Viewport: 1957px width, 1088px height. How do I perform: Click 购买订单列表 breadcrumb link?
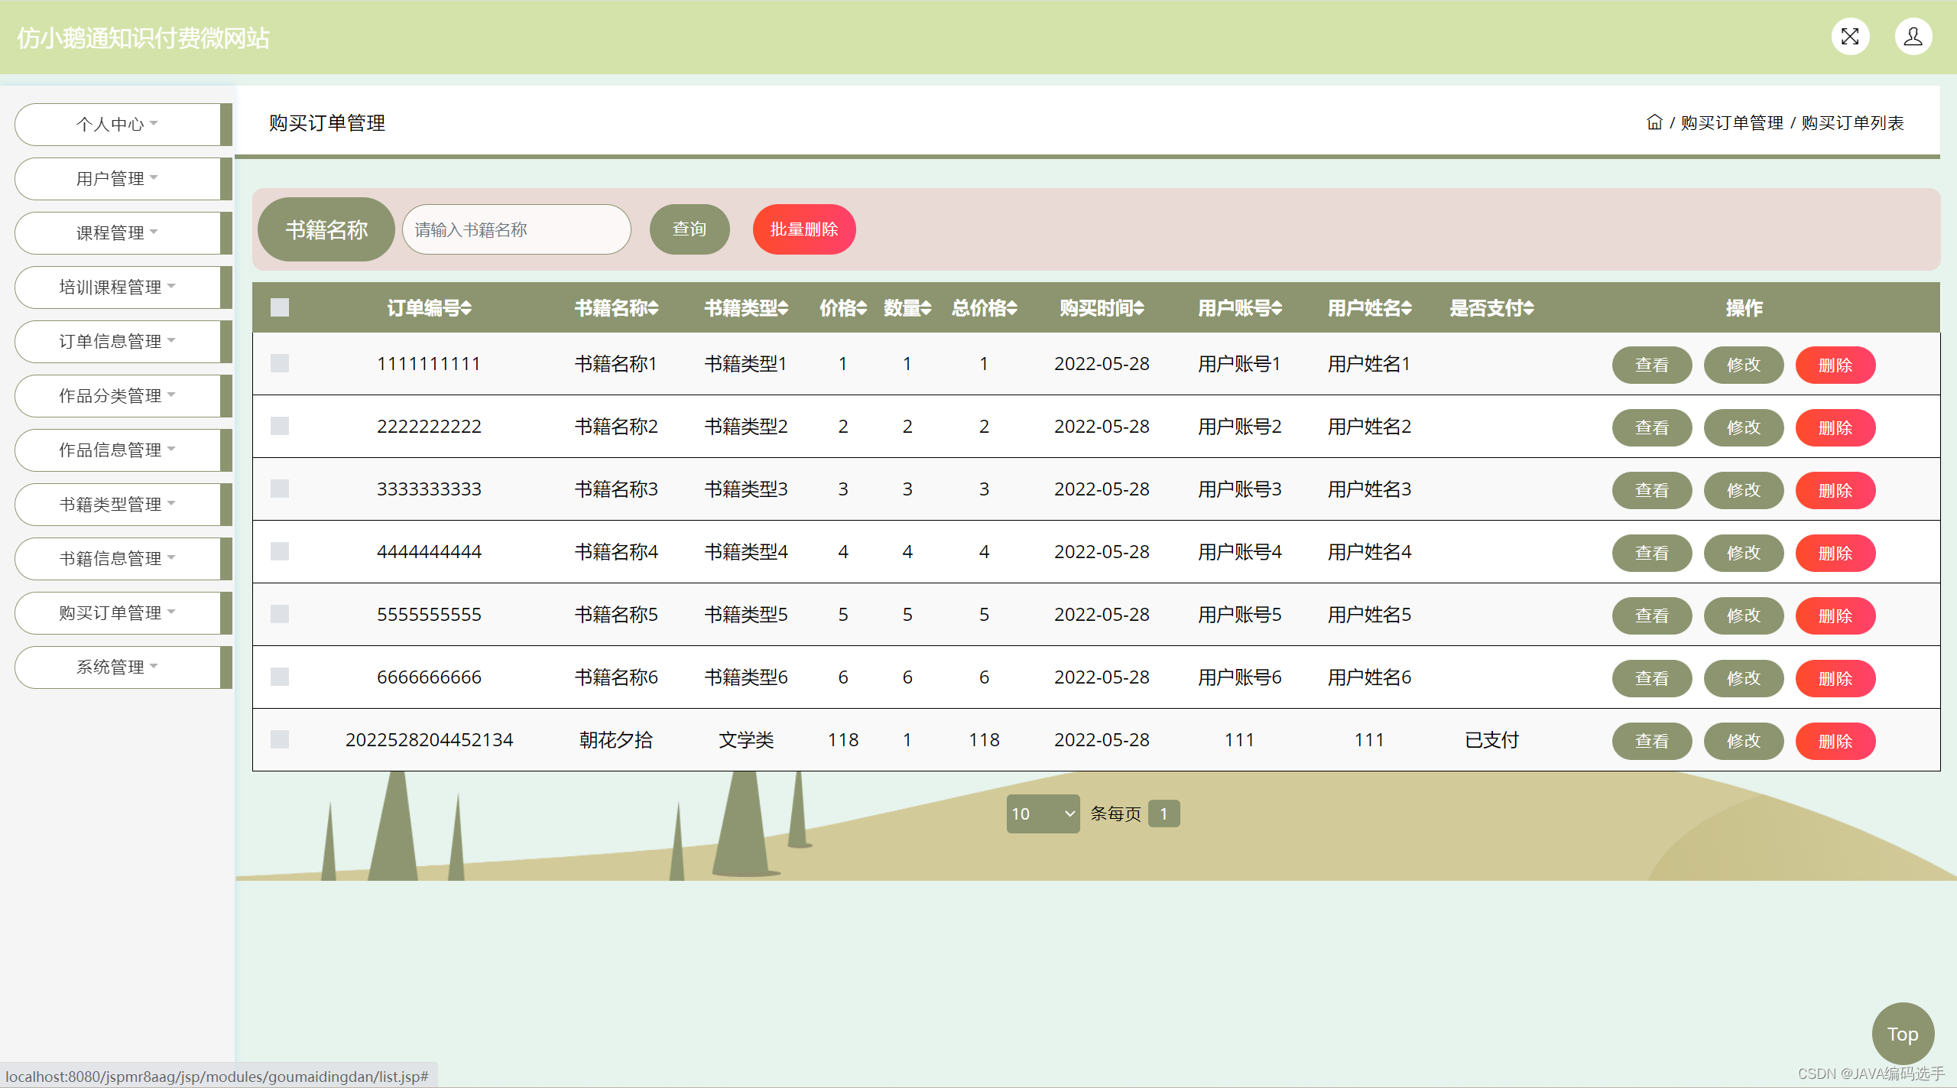pos(1852,122)
